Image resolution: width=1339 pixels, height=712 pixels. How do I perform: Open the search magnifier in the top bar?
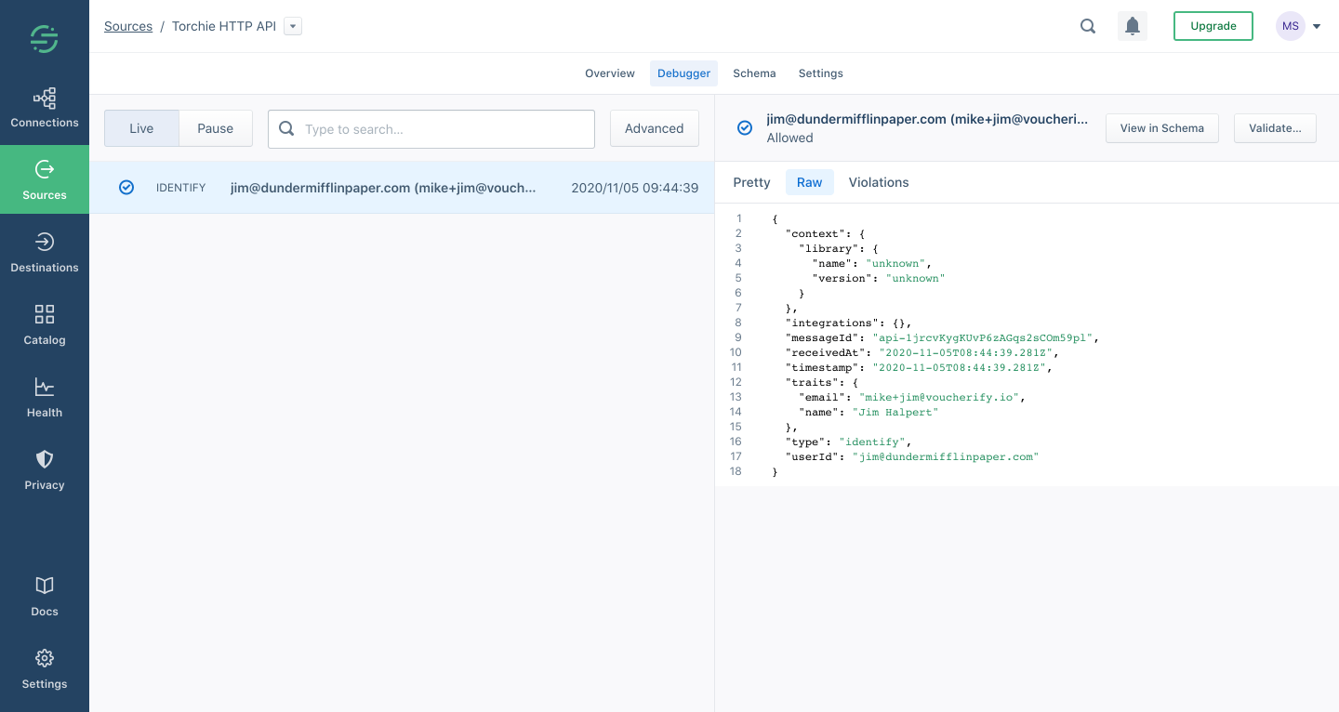[x=1087, y=26]
